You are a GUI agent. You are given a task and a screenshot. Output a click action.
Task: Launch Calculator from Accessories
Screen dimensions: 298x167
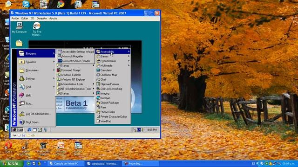[x=113, y=70]
